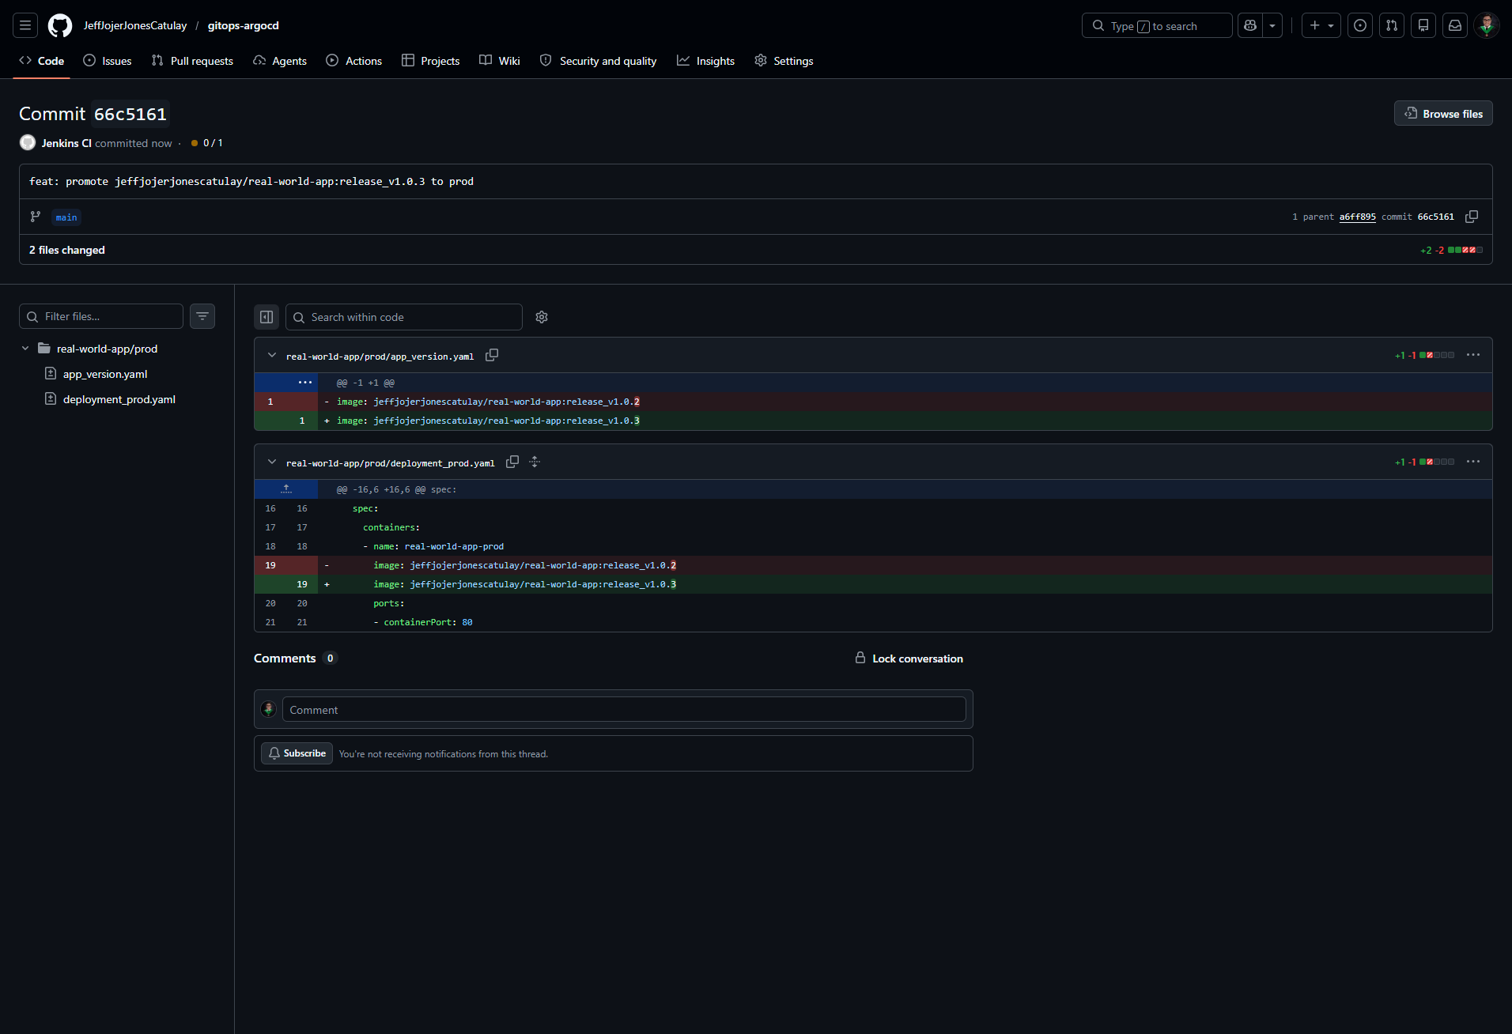1512x1034 pixels.
Task: Open real-world-app/prod/deployment_prod.yaml file header link
Action: (x=390, y=463)
